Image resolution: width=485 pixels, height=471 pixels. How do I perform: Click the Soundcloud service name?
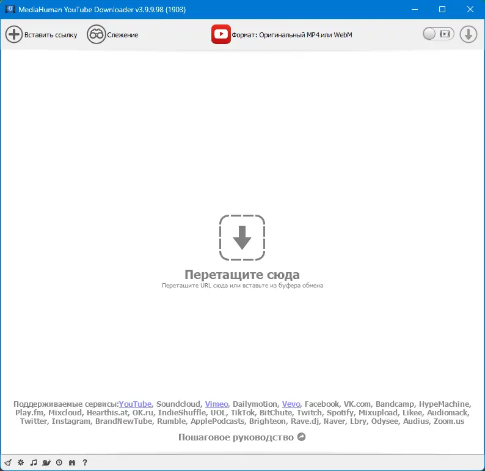point(178,404)
